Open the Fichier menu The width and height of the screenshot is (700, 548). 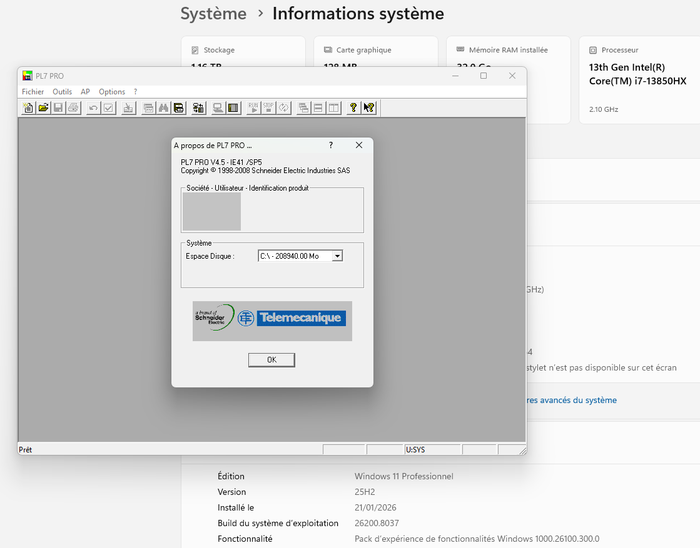(33, 92)
